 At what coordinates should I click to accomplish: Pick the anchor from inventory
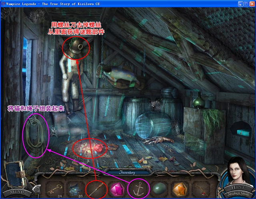[x=138, y=189]
